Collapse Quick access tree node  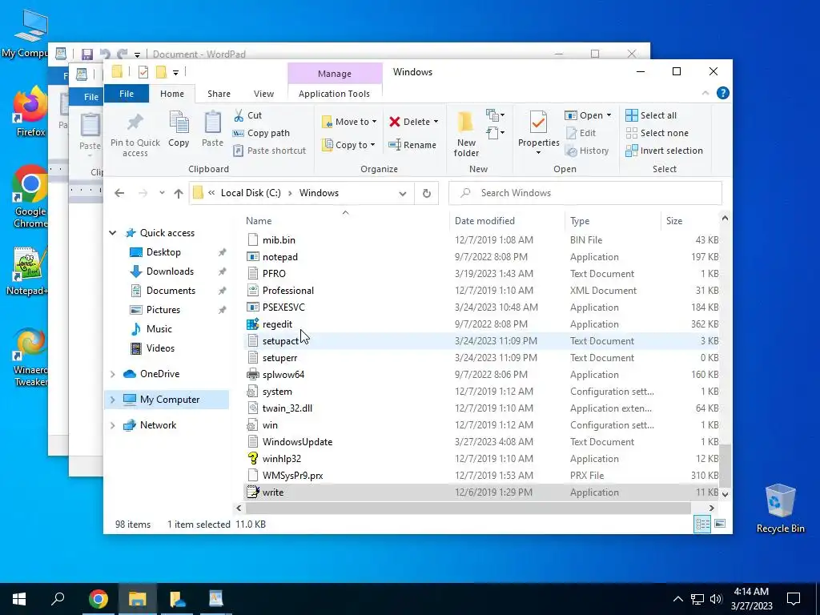(112, 233)
